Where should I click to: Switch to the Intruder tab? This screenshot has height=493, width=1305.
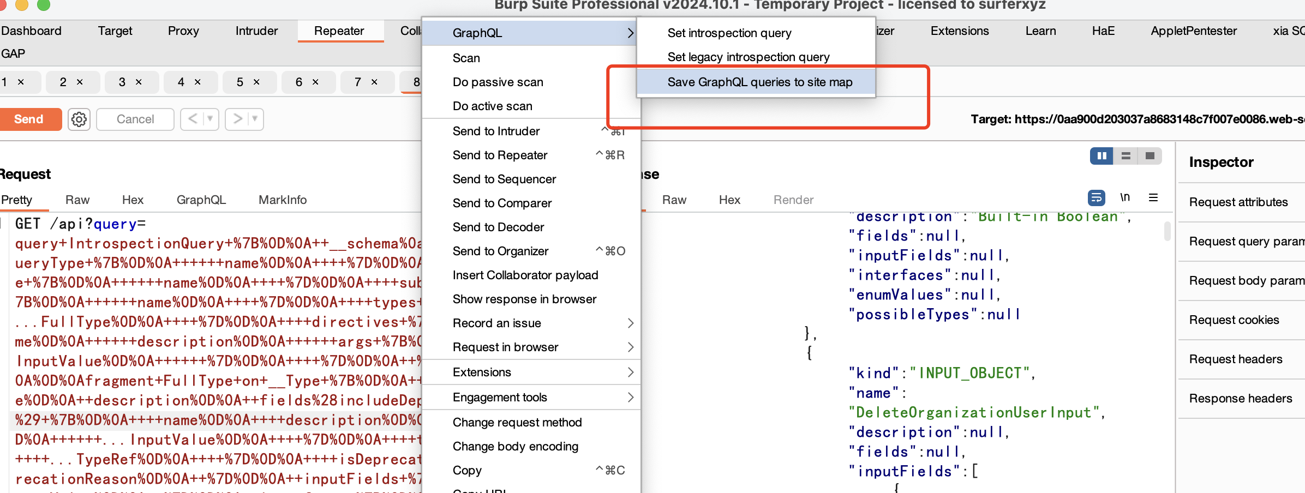[256, 31]
